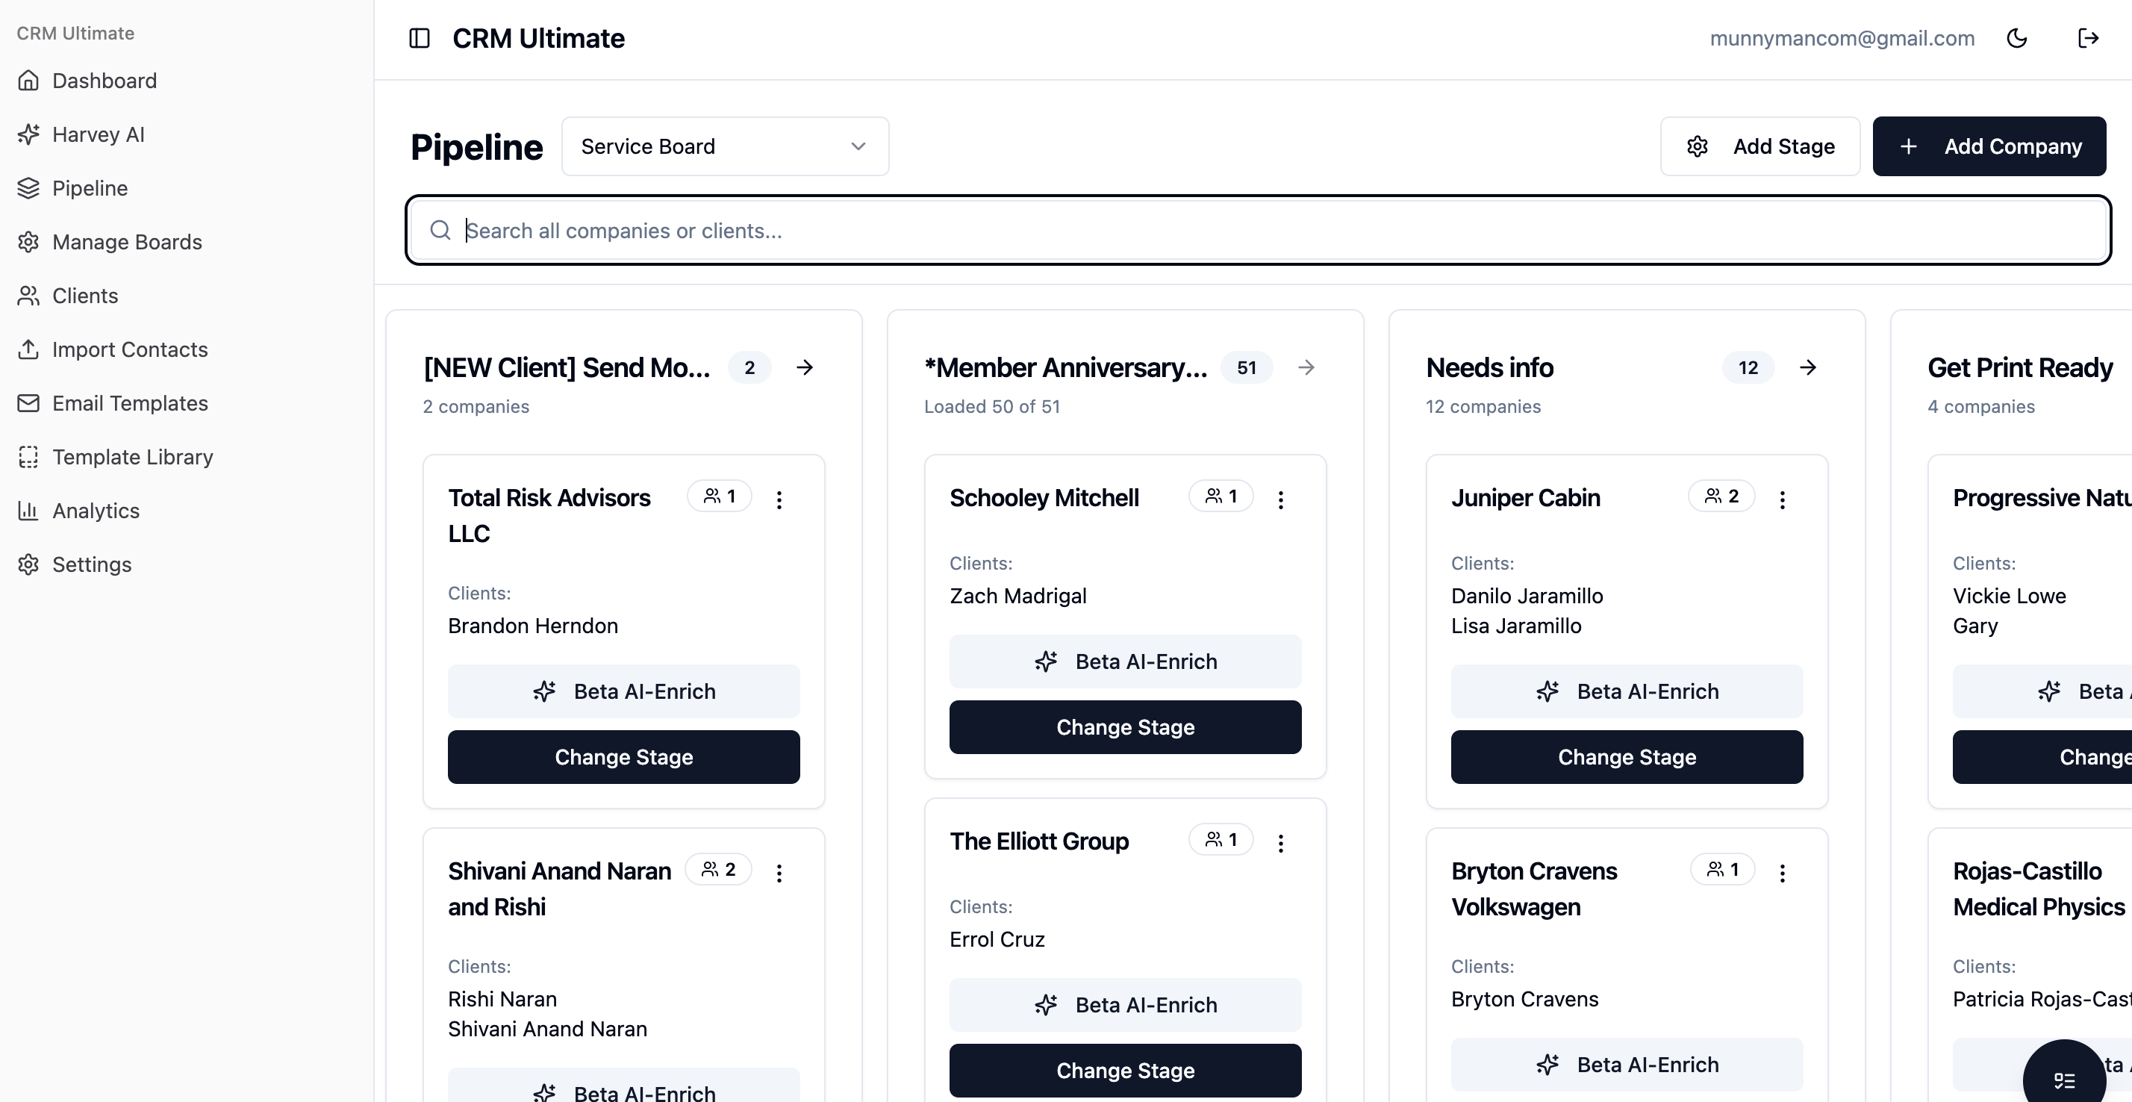Change Stage for Total Risk Advisors
Image resolution: width=2132 pixels, height=1102 pixels.
pos(624,757)
